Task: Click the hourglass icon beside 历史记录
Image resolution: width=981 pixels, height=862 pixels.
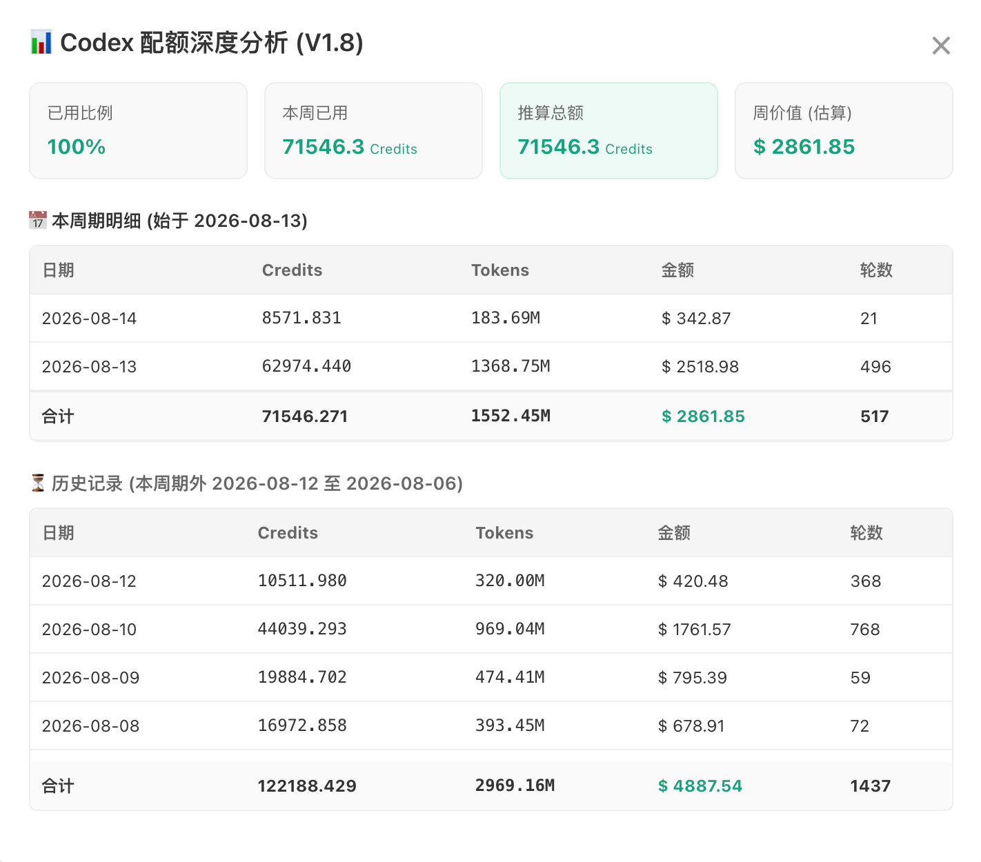Action: tap(38, 483)
